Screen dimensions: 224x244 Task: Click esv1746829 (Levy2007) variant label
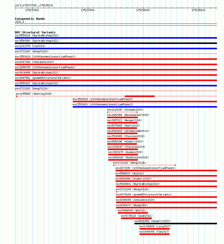pyautogui.click(x=155, y=226)
